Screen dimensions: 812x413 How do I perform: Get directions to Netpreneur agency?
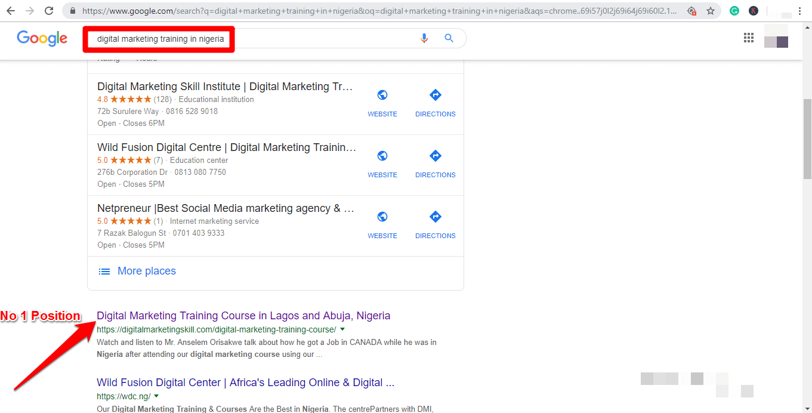435,224
